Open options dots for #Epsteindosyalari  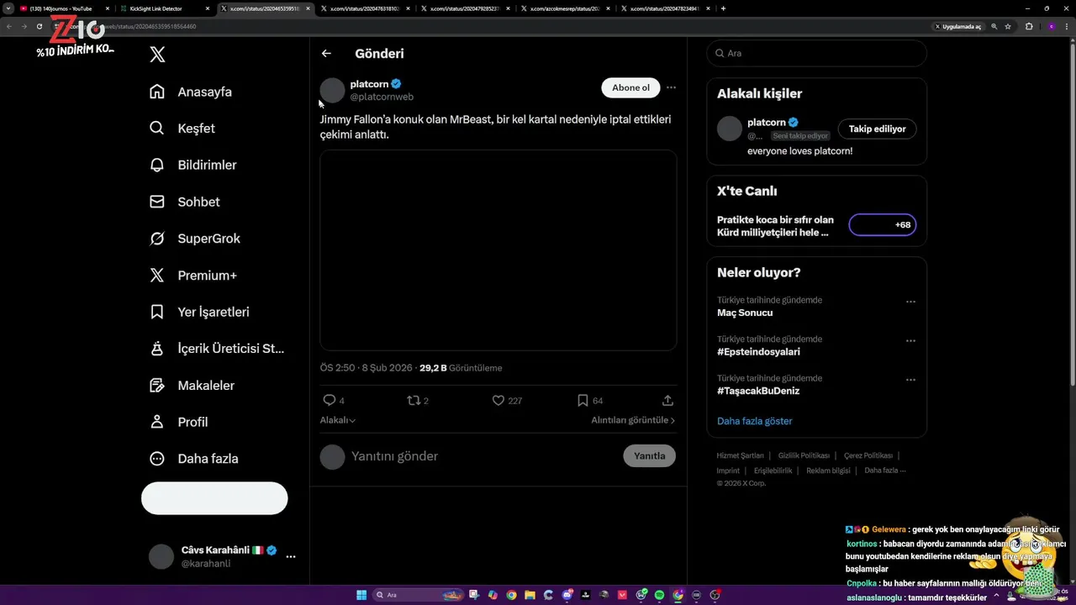[910, 341]
